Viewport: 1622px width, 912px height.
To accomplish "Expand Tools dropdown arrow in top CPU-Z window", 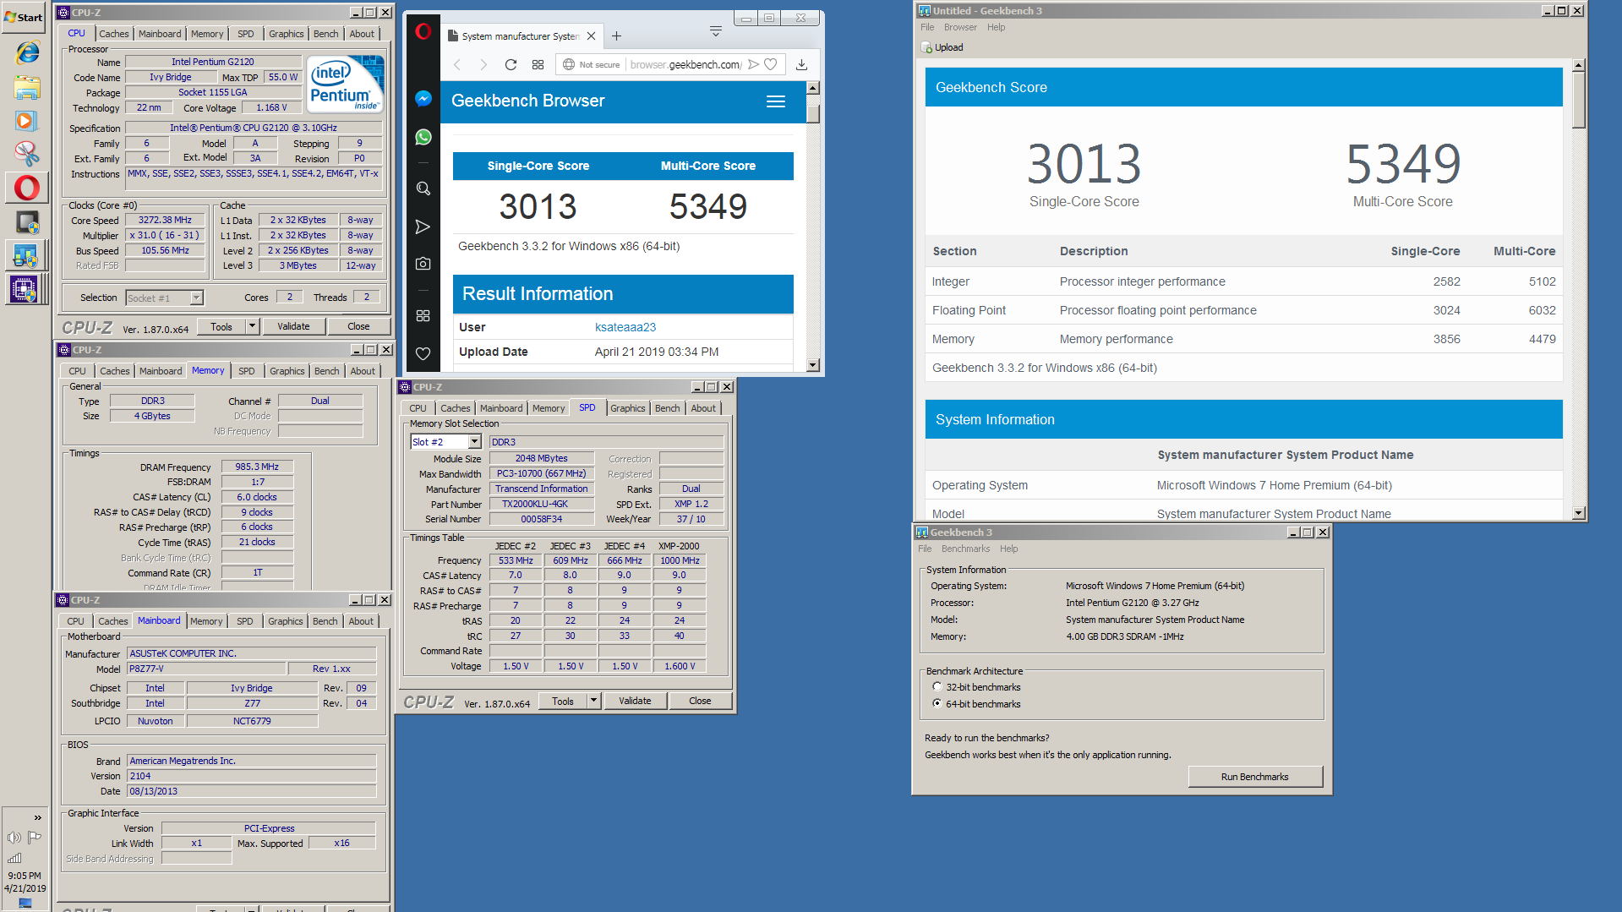I will 252,326.
